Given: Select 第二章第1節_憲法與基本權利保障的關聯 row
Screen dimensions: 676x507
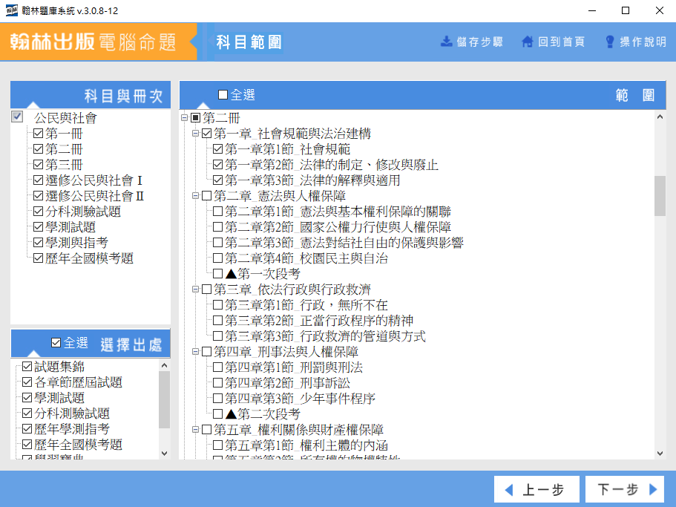Looking at the screenshot, I should [338, 212].
